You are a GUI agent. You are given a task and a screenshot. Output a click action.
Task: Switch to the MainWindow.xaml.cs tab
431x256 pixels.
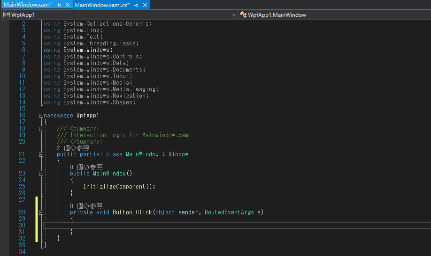tap(102, 5)
